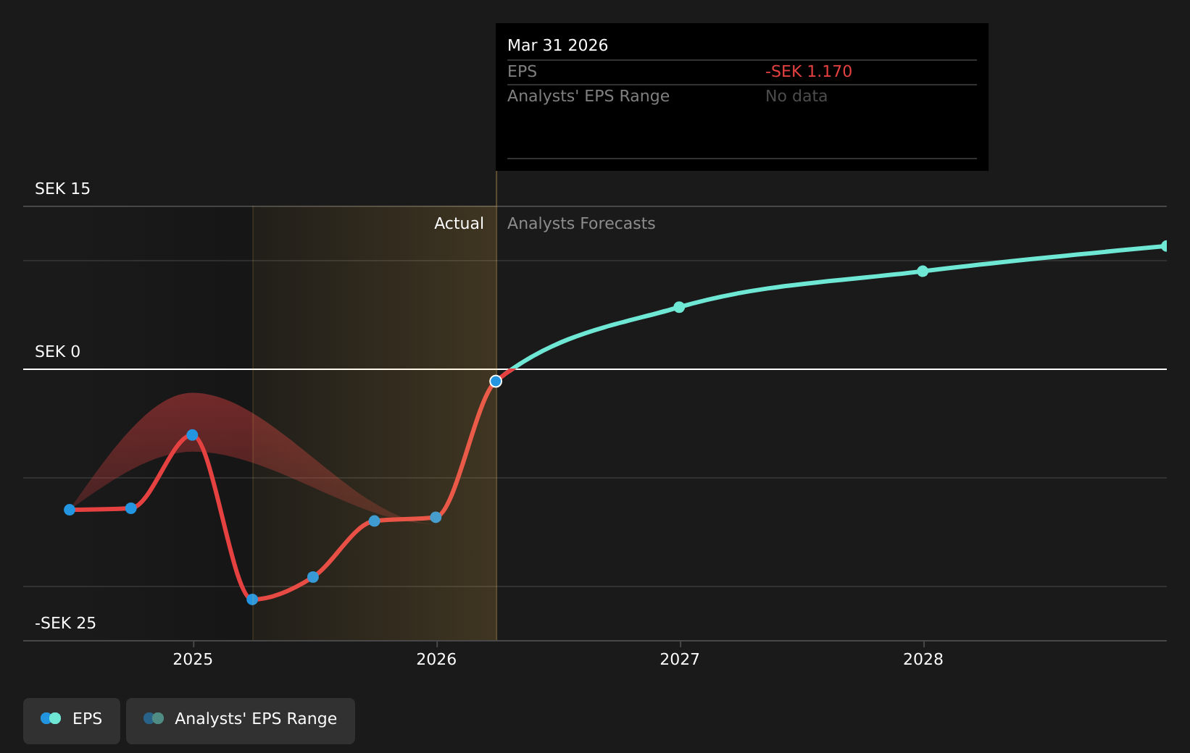Click the '2028' x-axis label
The width and height of the screenshot is (1190, 753).
pos(923,659)
